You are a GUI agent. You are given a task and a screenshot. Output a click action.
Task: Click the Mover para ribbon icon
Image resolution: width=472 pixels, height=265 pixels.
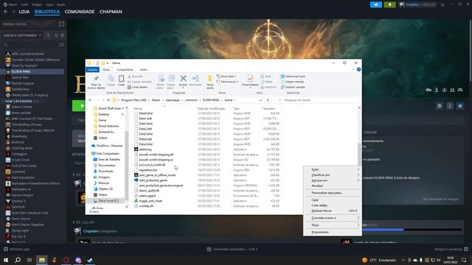pos(161,82)
